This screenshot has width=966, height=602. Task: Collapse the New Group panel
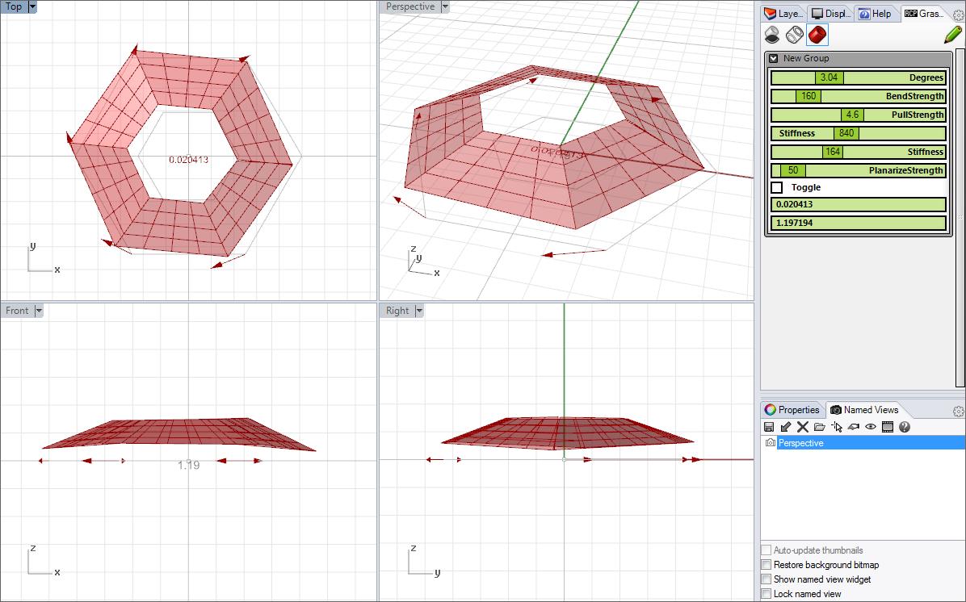(x=774, y=58)
